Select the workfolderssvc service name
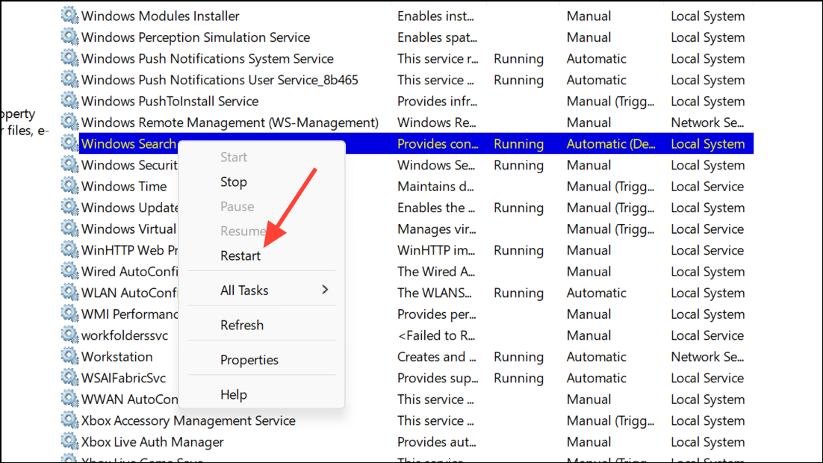 125,335
